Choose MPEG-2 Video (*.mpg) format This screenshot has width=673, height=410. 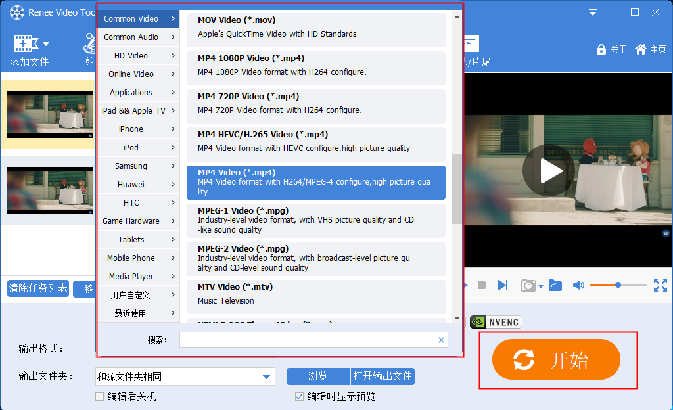pos(316,259)
